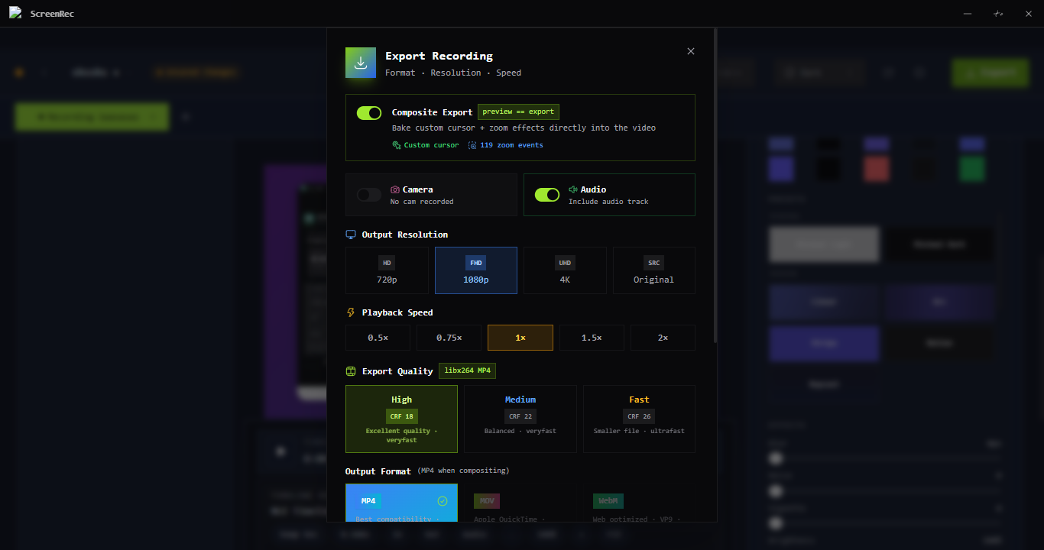Click the Output Resolution monitor icon
The height and width of the screenshot is (550, 1044).
click(x=351, y=235)
